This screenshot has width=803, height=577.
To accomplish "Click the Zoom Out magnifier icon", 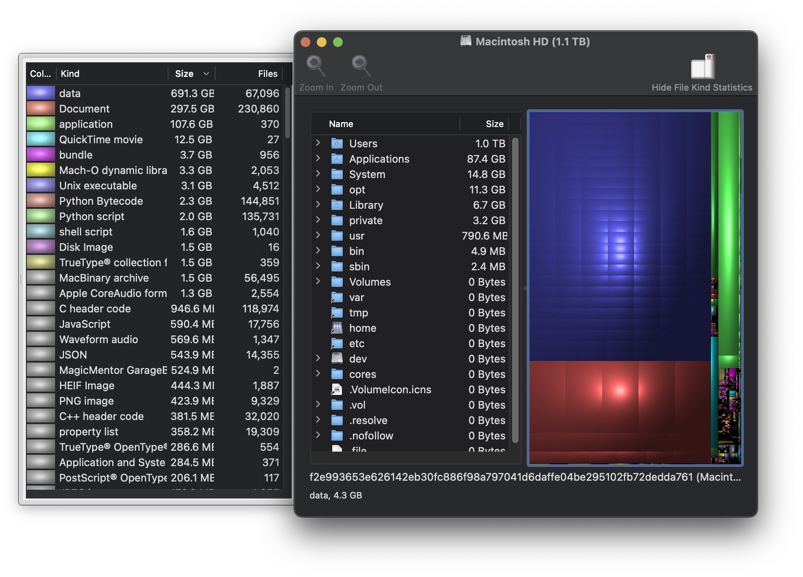I will pos(361,66).
